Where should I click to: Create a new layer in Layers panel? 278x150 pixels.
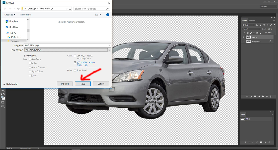267,96
